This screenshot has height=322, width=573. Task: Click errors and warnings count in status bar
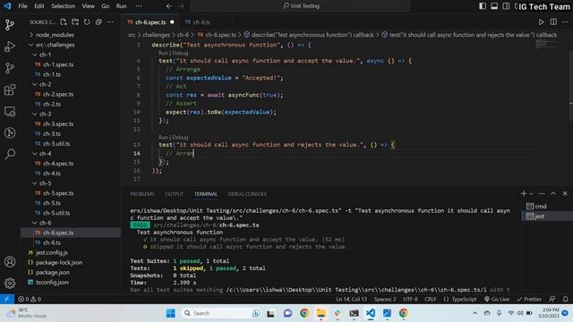(30, 299)
